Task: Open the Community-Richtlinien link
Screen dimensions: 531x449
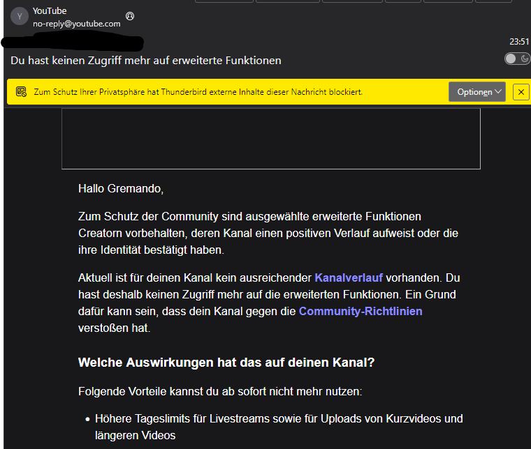Action: [x=361, y=311]
